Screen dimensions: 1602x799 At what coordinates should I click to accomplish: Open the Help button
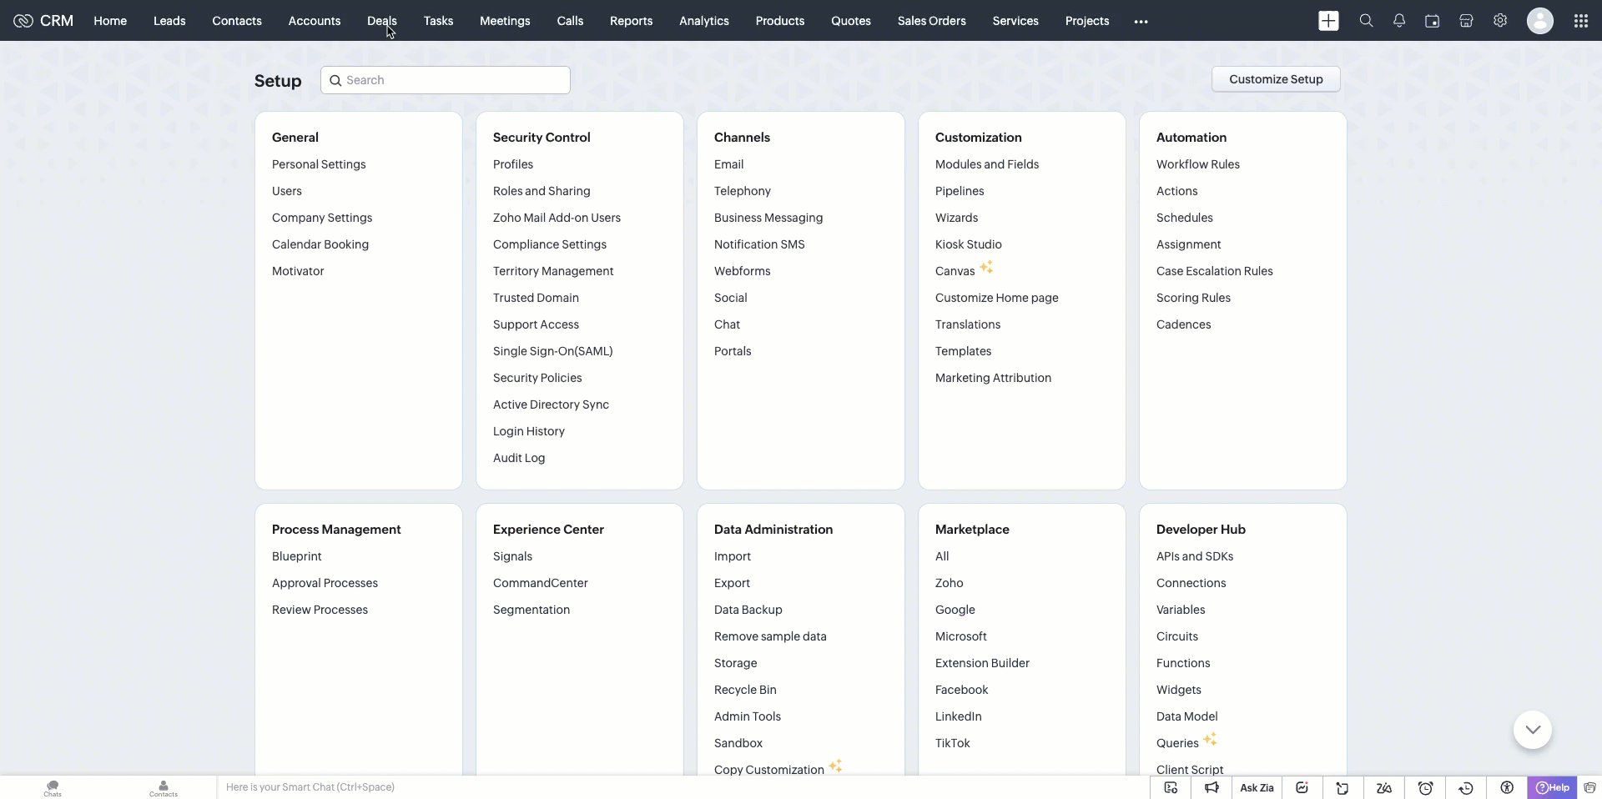(1553, 788)
